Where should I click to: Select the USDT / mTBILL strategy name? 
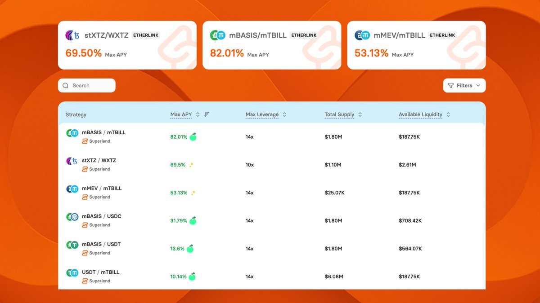click(x=101, y=272)
